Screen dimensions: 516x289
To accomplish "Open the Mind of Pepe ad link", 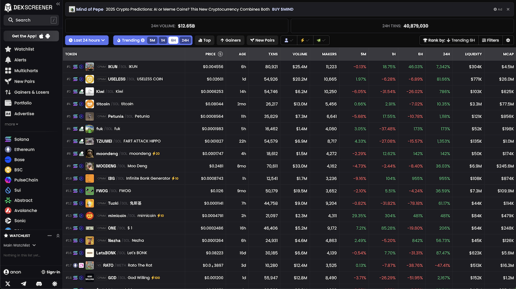I will 89,9.
